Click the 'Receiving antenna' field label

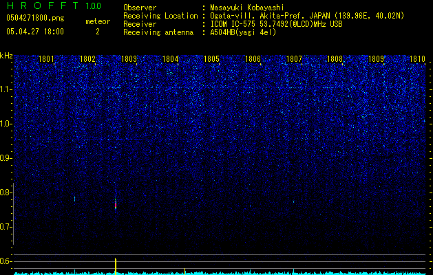tap(158, 32)
